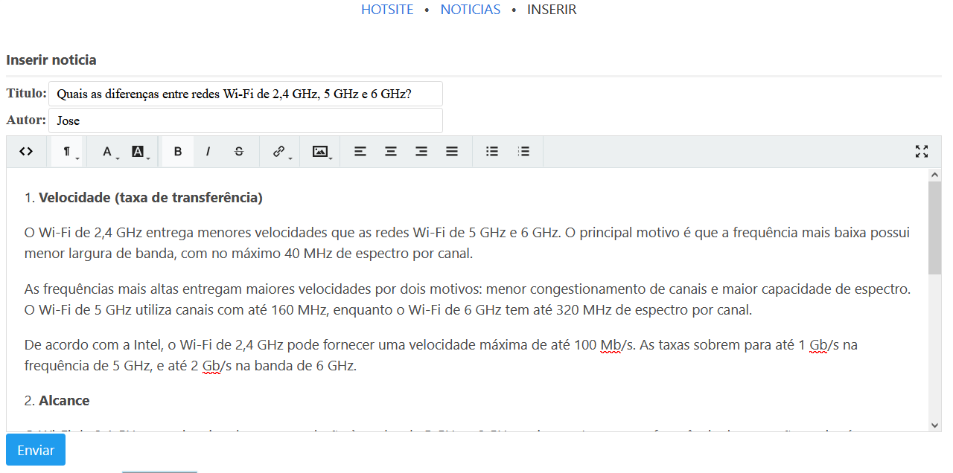The height and width of the screenshot is (473, 953).
Task: Open the NOTICIAS navigation link
Action: pyautogui.click(x=471, y=10)
